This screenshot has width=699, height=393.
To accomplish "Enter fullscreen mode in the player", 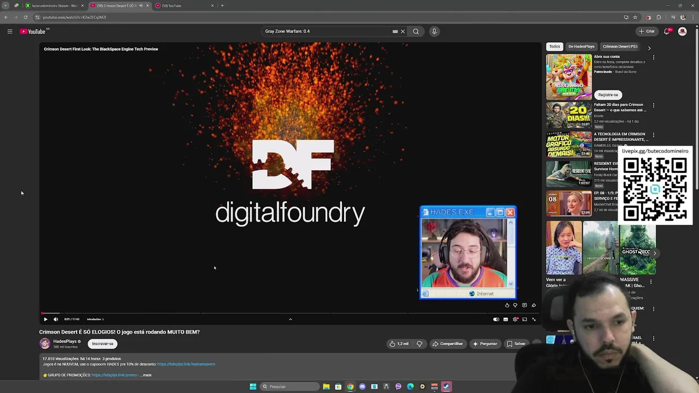I will tap(534, 319).
